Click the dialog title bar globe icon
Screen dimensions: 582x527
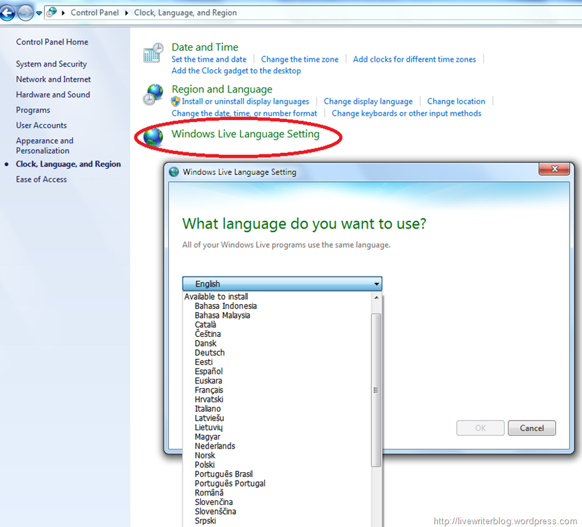(174, 172)
